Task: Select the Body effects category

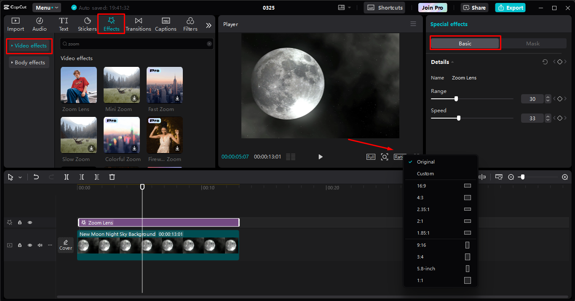Action: (29, 62)
